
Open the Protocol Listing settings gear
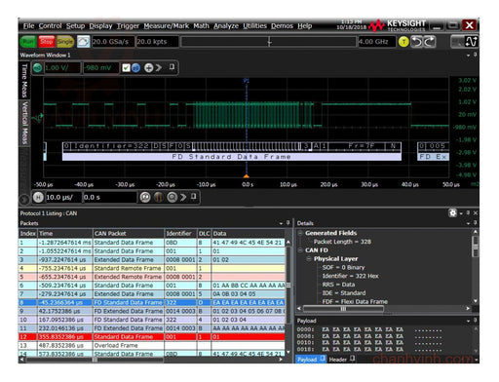(452, 213)
